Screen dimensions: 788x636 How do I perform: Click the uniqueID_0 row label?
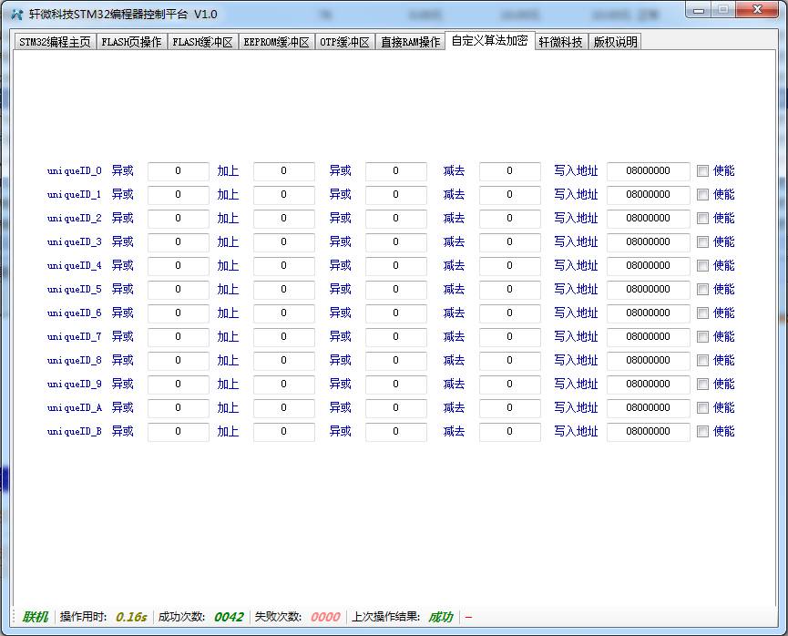[75, 171]
